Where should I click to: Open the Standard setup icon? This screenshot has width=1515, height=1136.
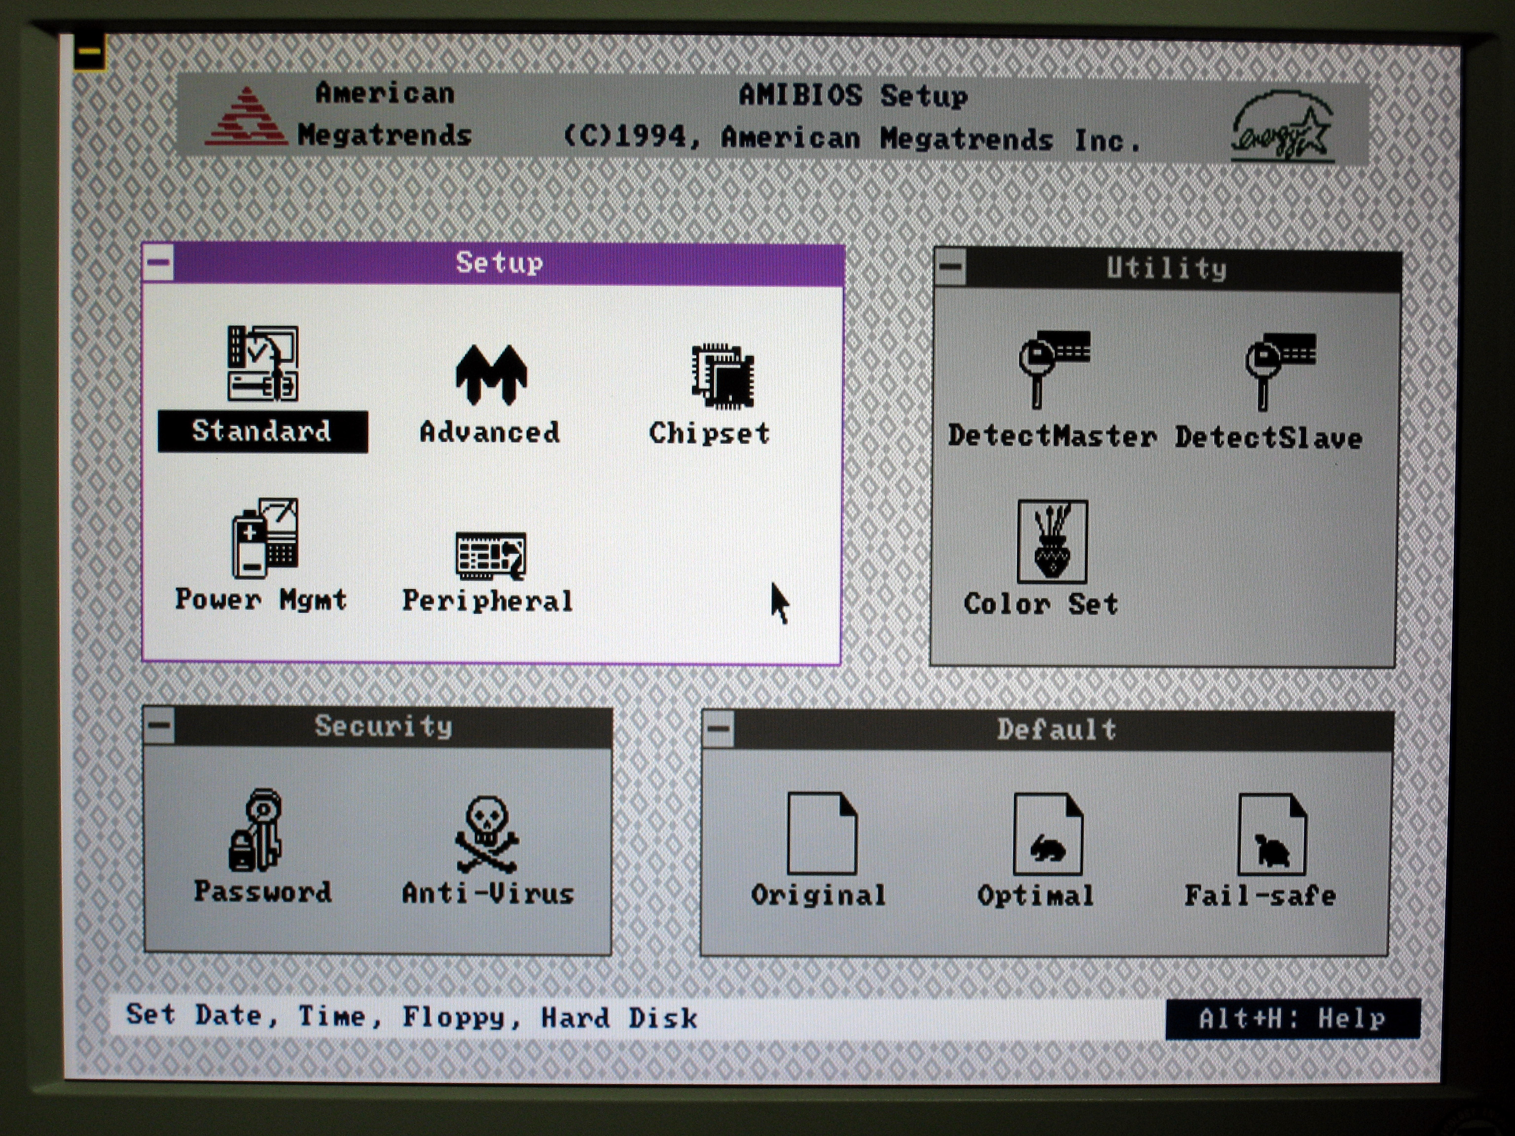(263, 363)
